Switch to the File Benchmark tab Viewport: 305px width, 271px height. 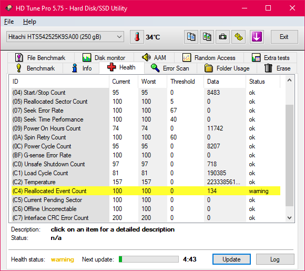coord(41,58)
